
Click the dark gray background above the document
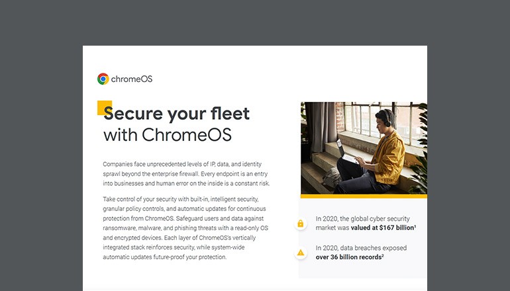point(255,23)
